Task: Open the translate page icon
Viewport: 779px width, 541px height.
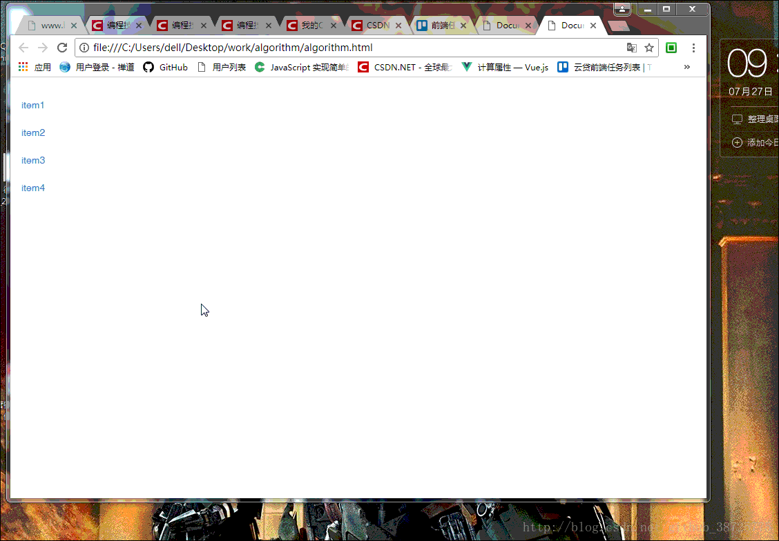Action: pos(631,48)
